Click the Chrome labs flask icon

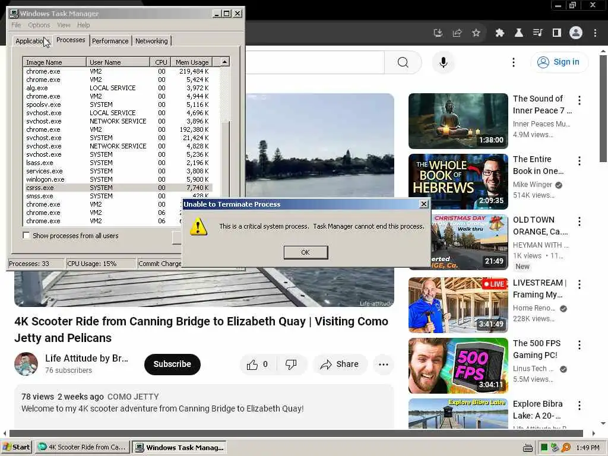519,33
